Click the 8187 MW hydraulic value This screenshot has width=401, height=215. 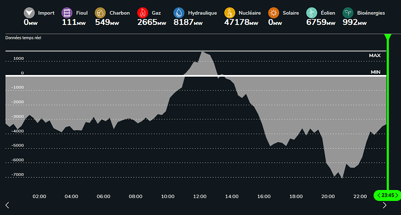(188, 22)
